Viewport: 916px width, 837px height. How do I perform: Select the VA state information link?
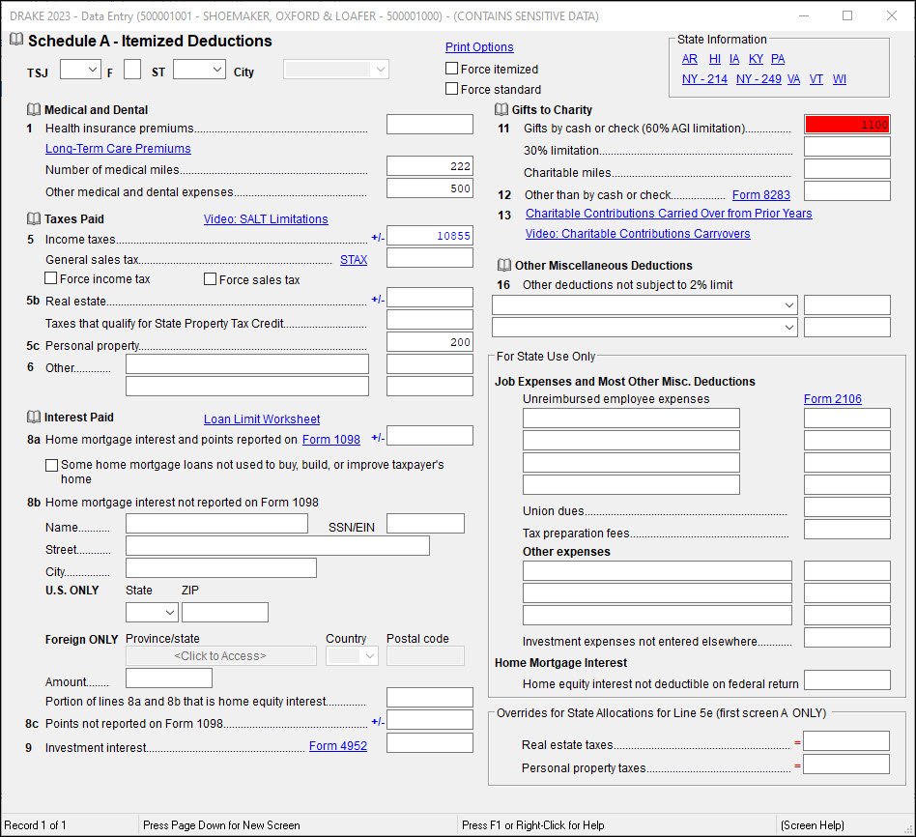(x=793, y=79)
